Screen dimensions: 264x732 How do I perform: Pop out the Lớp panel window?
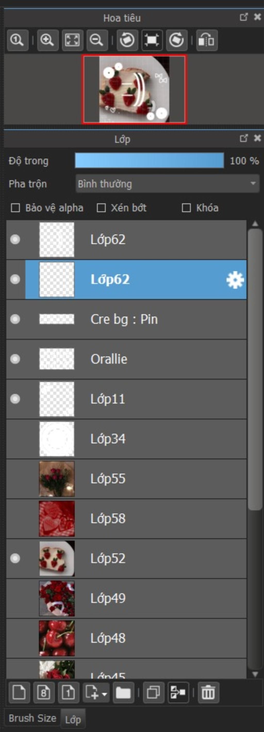[x=244, y=138]
